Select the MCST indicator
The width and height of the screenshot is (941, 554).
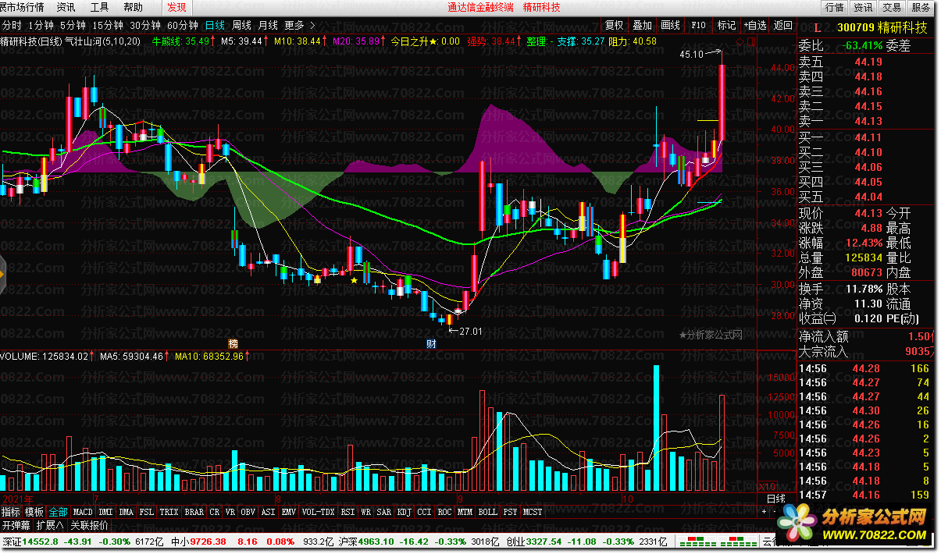coord(533,512)
